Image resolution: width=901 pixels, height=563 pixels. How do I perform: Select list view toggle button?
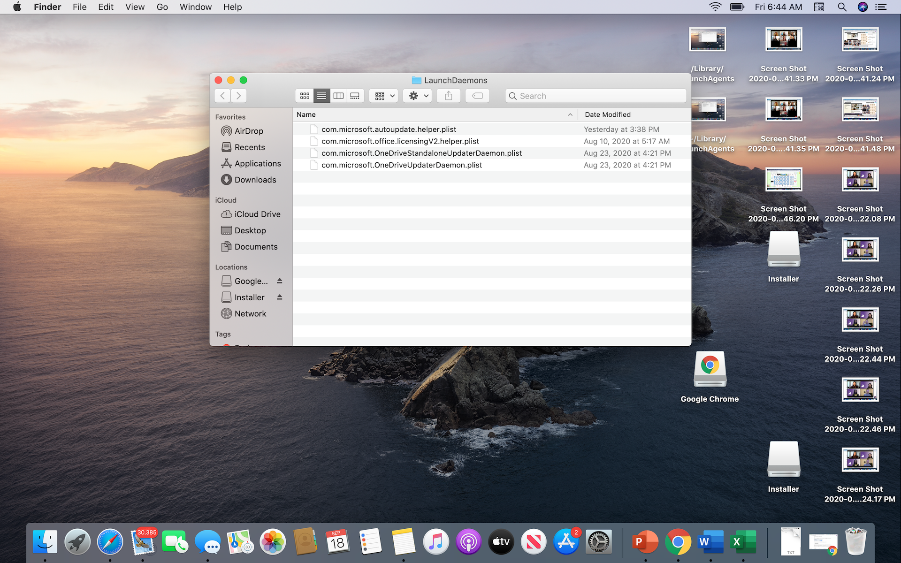point(321,96)
